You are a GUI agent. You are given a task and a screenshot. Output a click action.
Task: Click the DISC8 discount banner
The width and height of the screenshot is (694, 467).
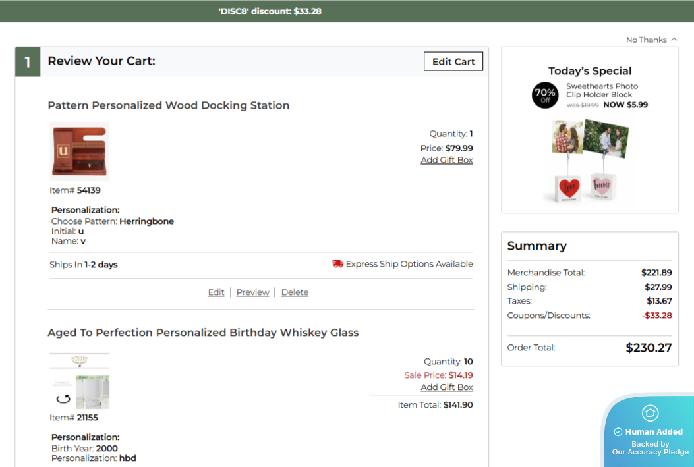tap(270, 11)
